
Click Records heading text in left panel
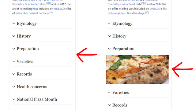tap(24, 74)
